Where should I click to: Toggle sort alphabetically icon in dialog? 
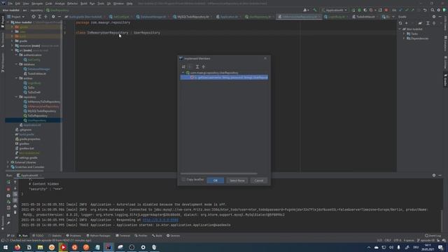pyautogui.click(x=183, y=66)
